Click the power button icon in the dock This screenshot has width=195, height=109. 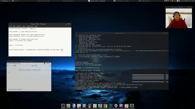coord(100,106)
